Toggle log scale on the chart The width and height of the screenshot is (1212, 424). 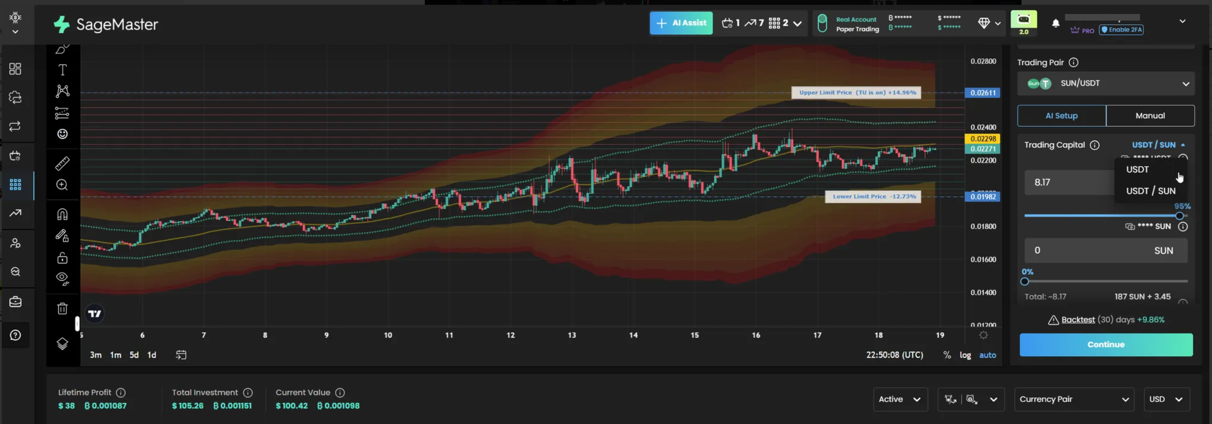[x=965, y=355]
